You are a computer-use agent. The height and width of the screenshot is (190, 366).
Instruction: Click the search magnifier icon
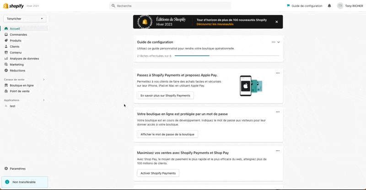click(x=113, y=6)
